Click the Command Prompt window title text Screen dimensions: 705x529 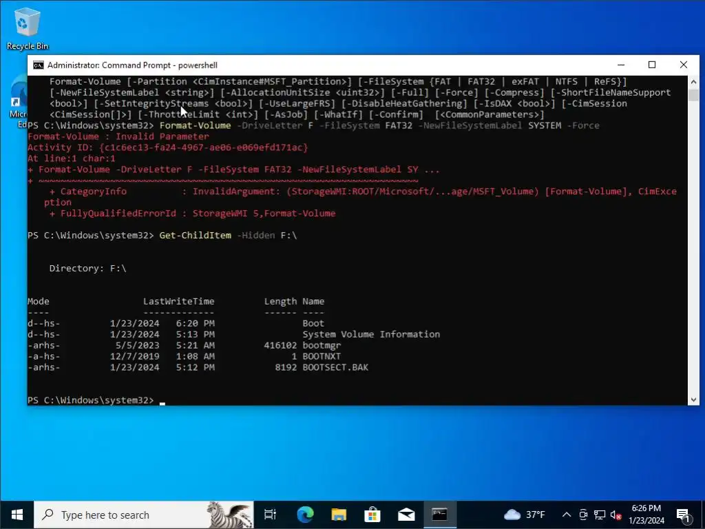coord(133,65)
